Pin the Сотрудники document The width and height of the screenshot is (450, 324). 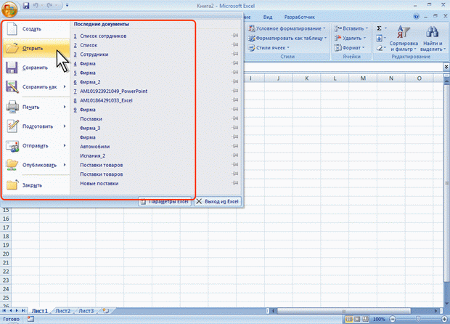pyautogui.click(x=235, y=54)
